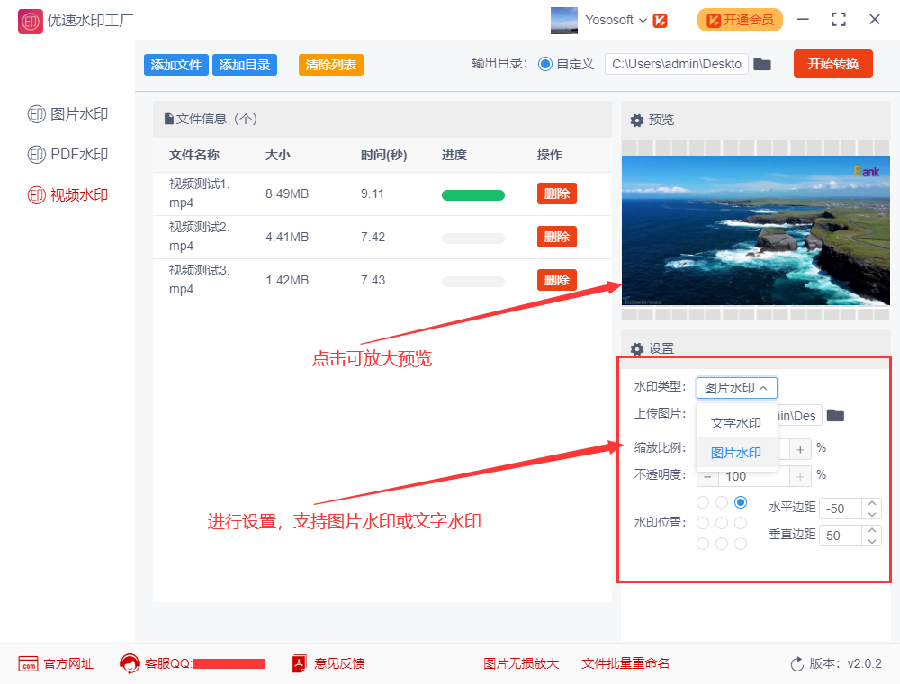Select top-left watermark position radio
This screenshot has height=684, width=900.
point(703,502)
